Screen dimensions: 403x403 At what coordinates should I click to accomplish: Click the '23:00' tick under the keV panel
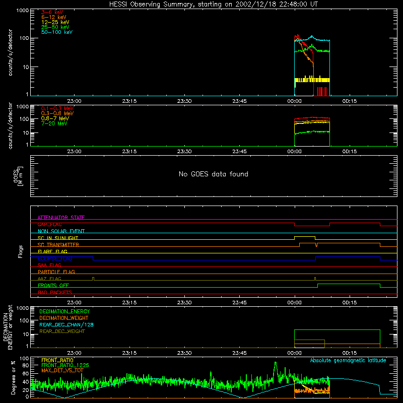pyautogui.click(x=74, y=101)
